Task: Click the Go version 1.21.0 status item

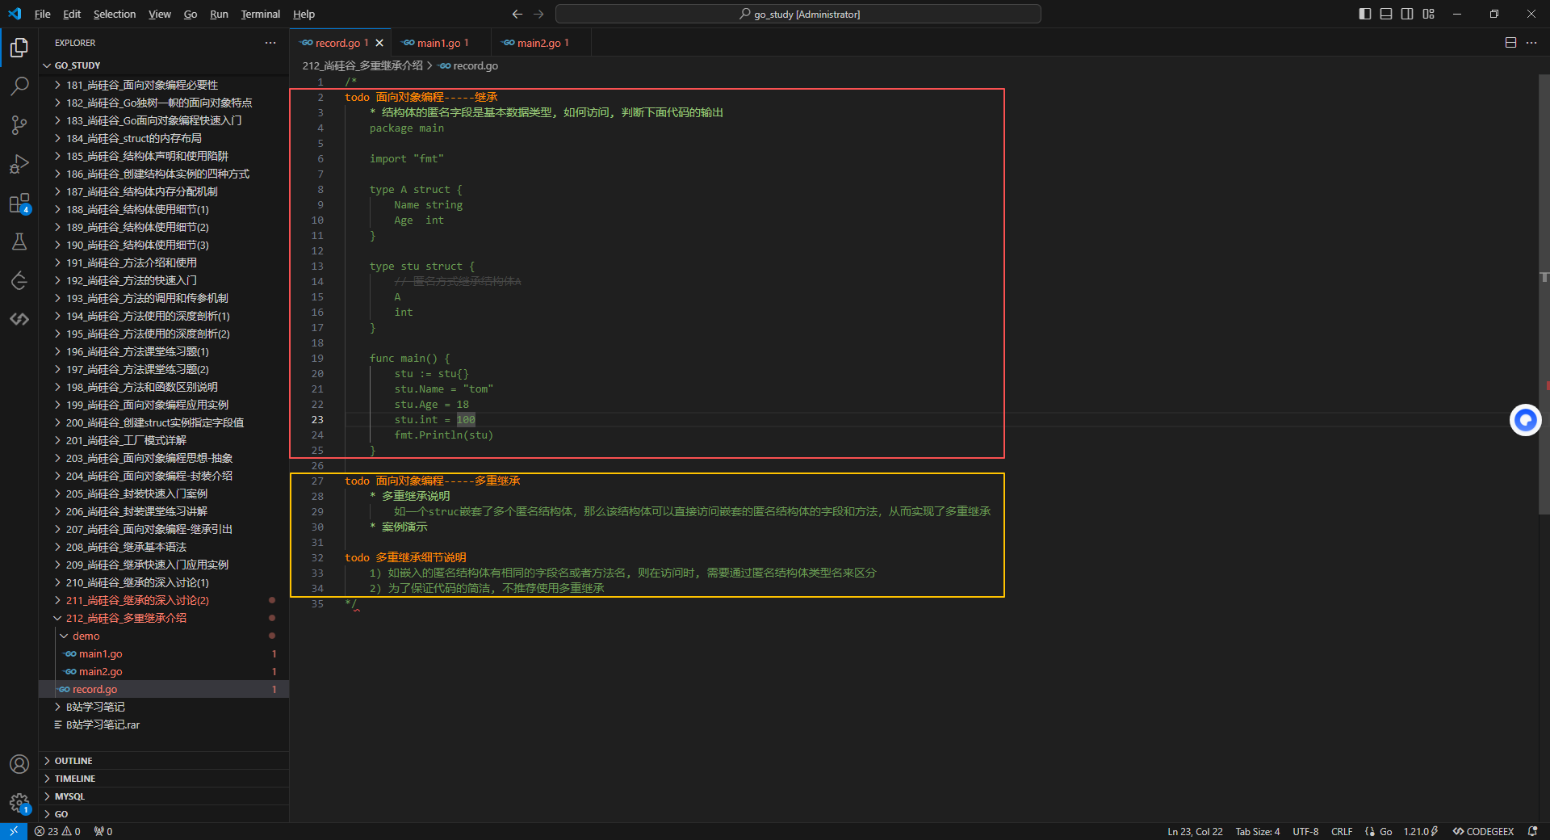Action: click(x=1421, y=831)
